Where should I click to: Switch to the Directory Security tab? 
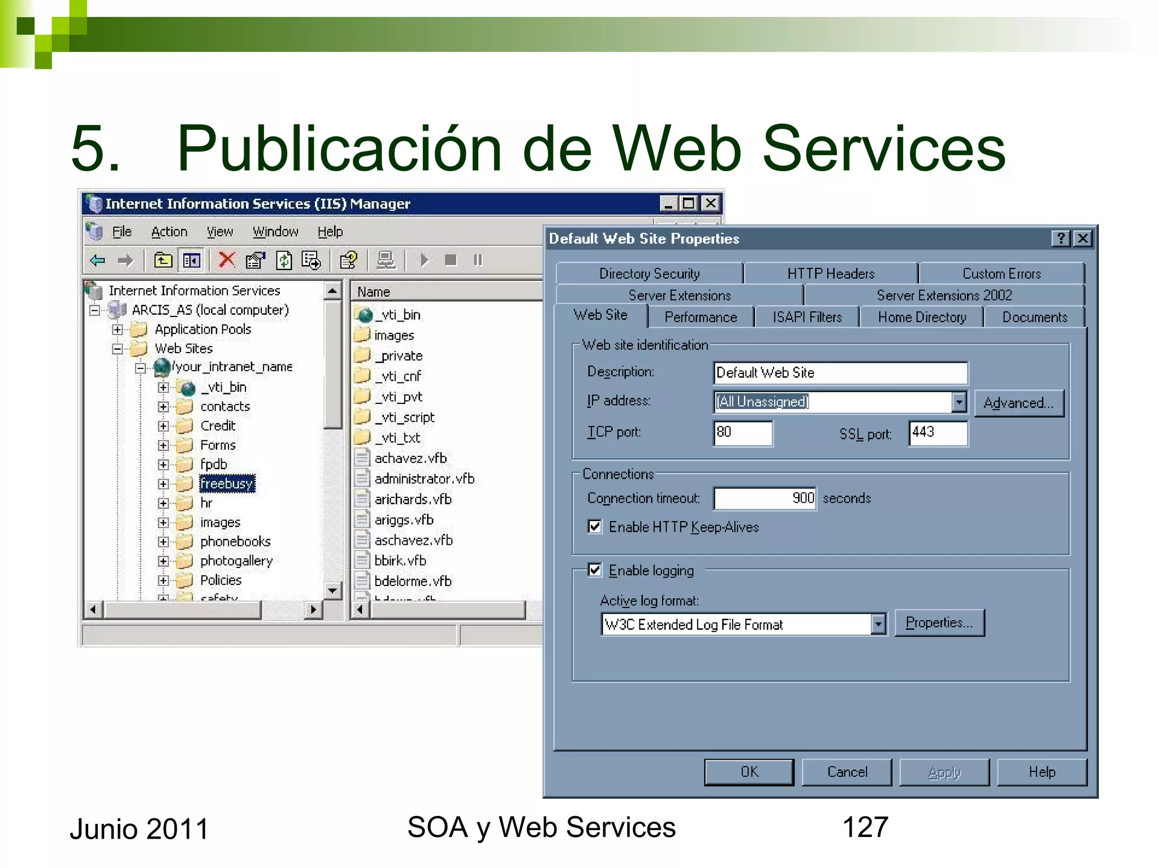coord(649,274)
